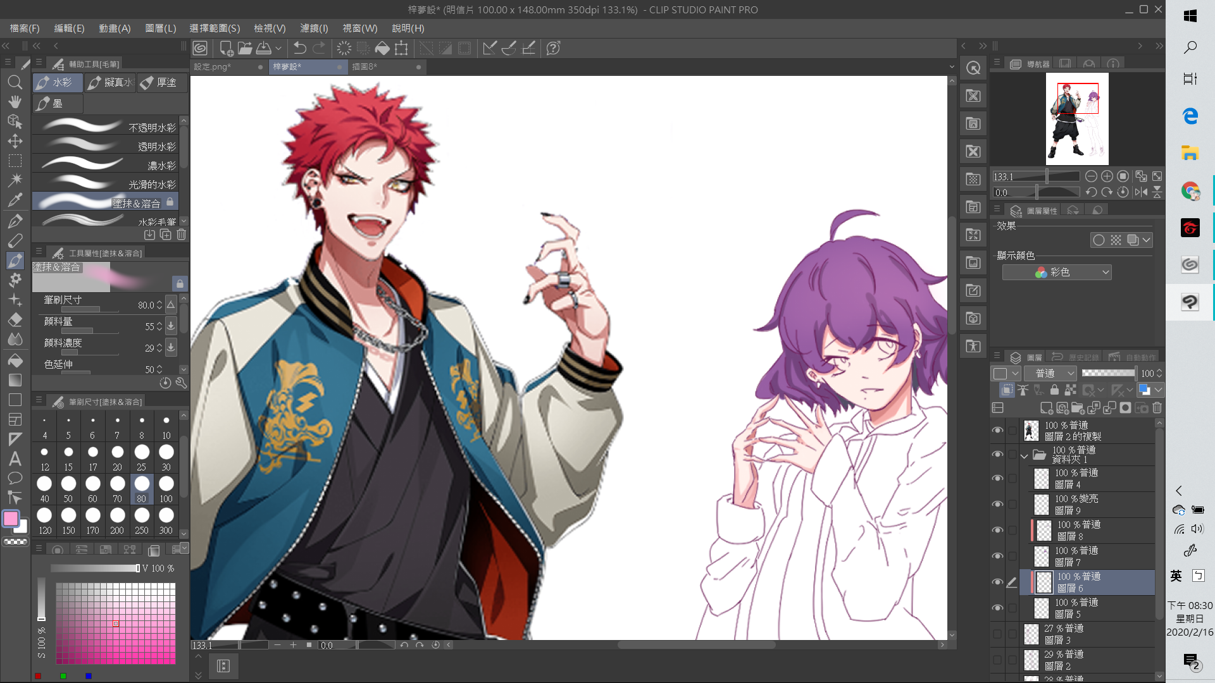
Task: Open the blend mode 普通 dropdown
Action: [1050, 373]
